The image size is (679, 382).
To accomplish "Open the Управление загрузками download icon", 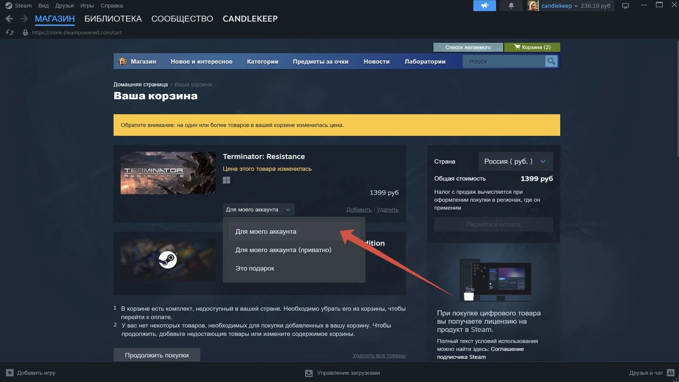I will (x=309, y=373).
